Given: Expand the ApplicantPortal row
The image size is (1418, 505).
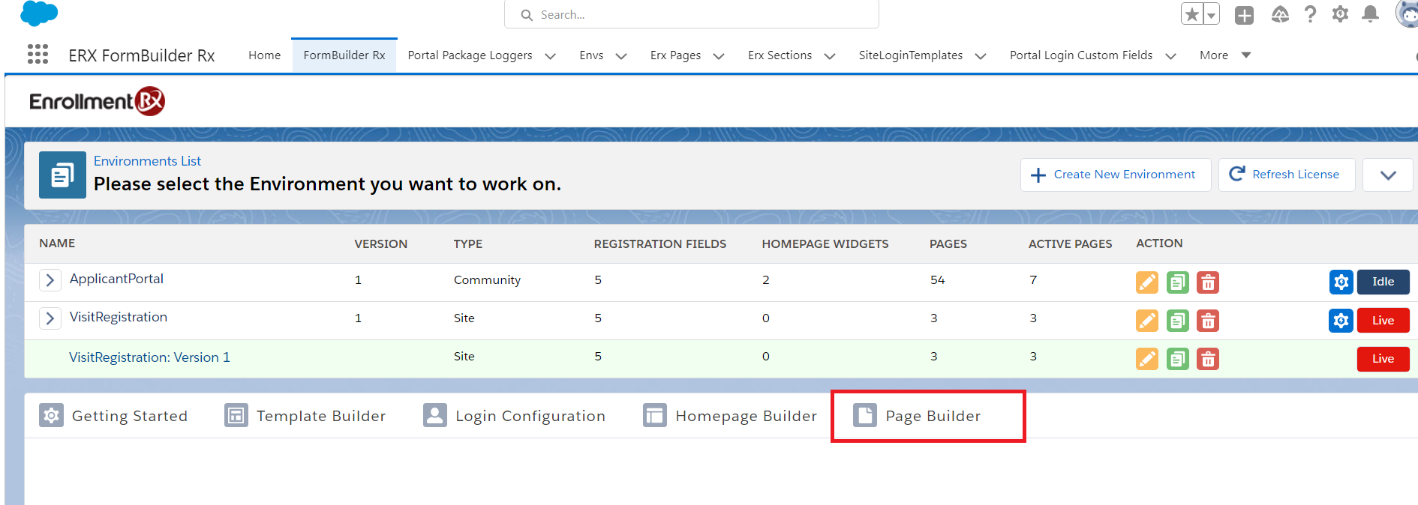Looking at the screenshot, I should coord(50,280).
